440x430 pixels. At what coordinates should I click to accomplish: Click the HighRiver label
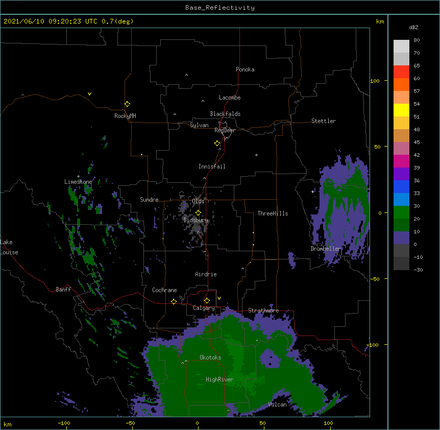click(219, 379)
